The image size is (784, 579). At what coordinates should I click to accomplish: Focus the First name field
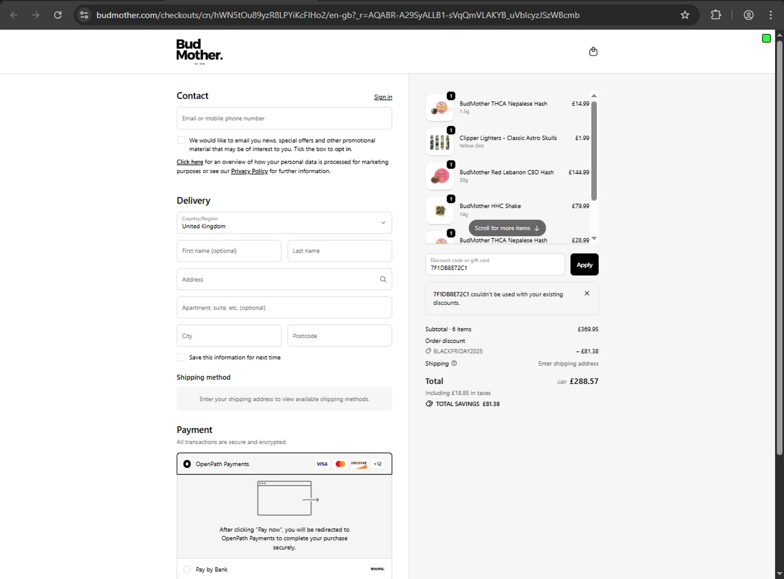coord(229,251)
